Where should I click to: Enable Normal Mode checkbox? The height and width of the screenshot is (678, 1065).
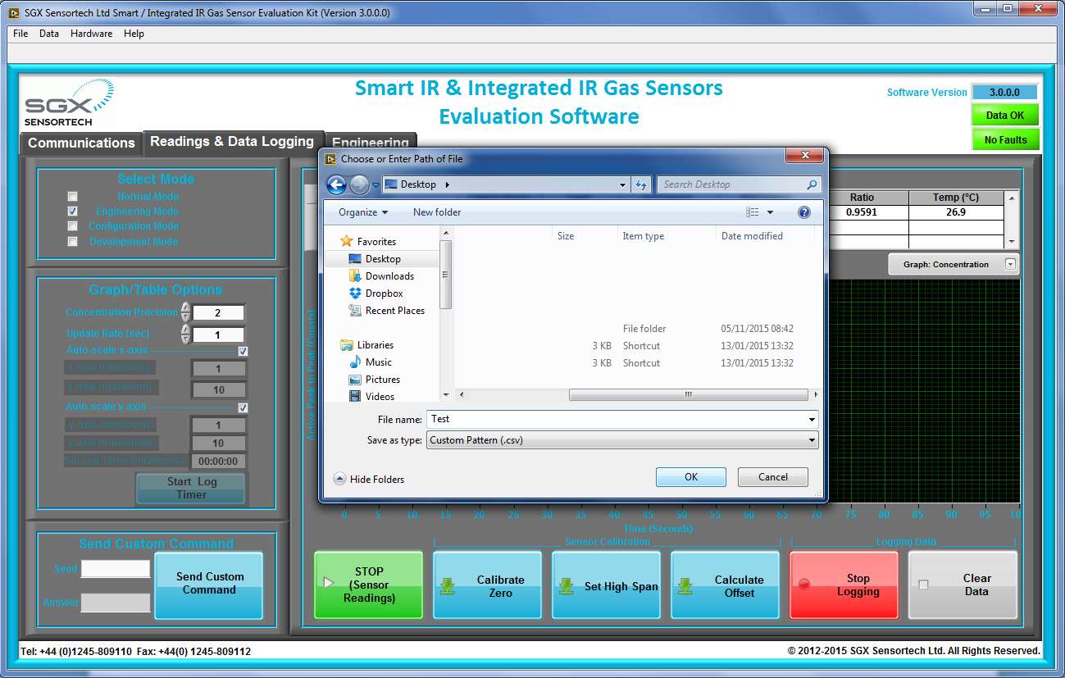[73, 197]
